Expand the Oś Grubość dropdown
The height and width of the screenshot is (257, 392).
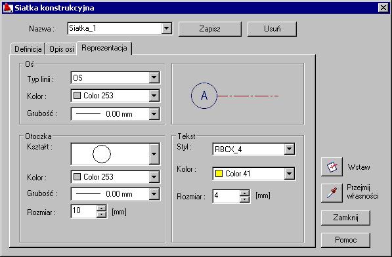coord(154,114)
